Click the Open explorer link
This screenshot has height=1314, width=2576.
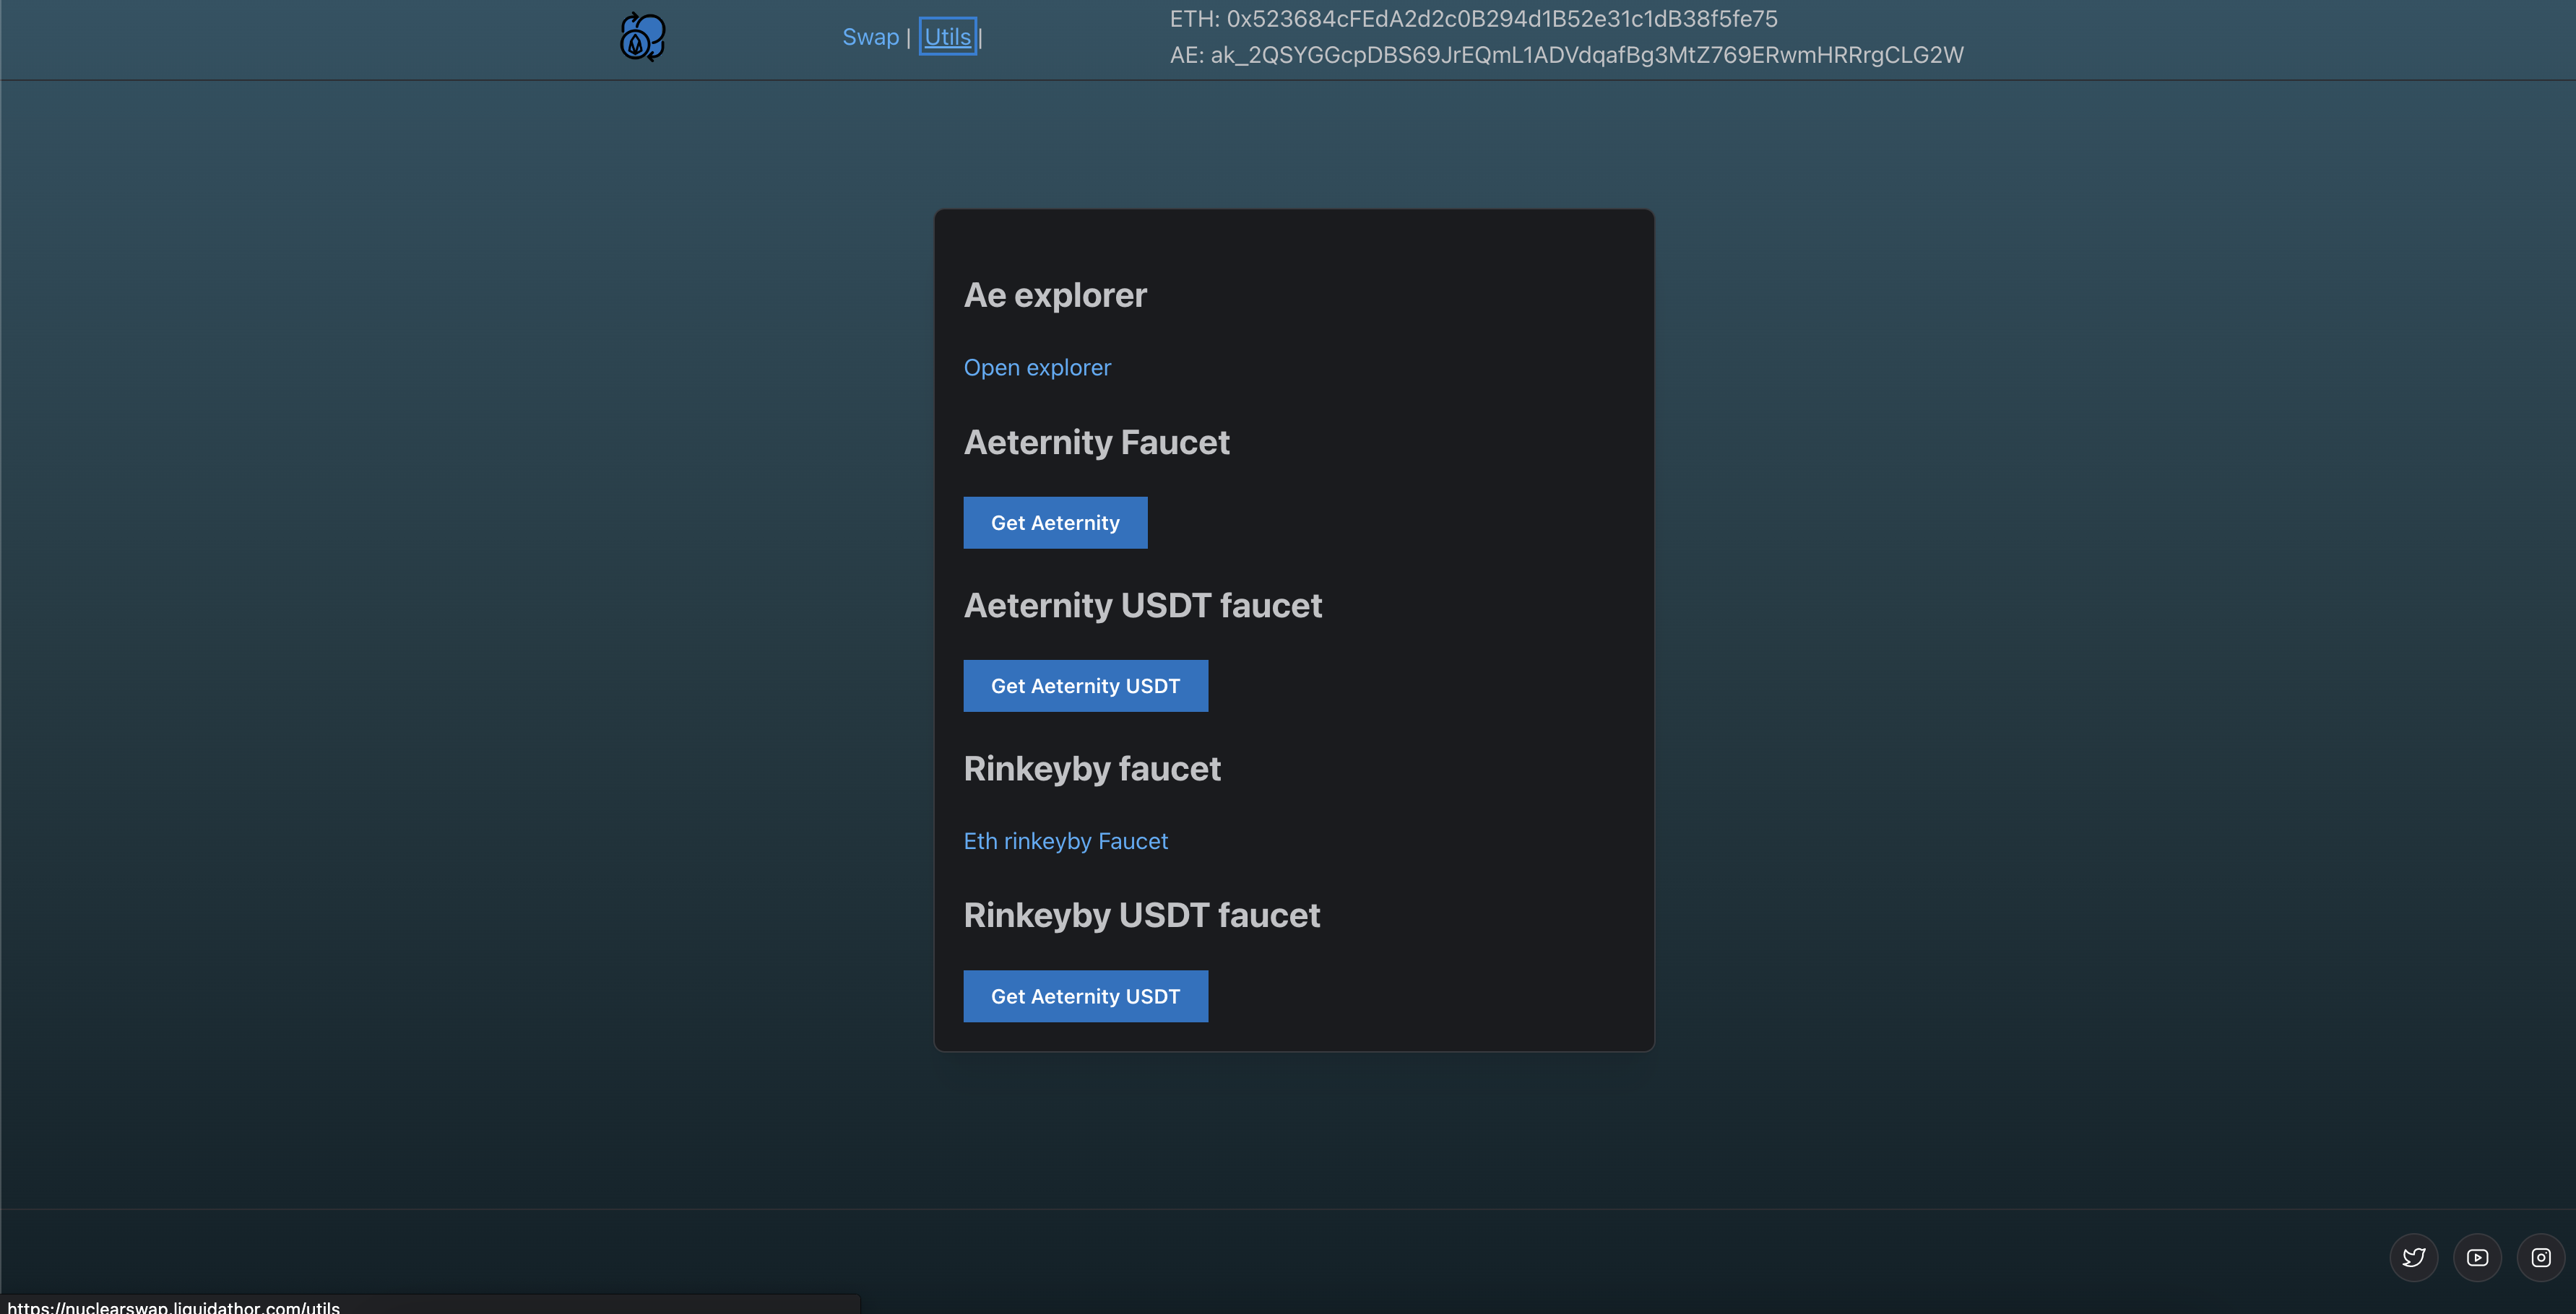pos(1037,367)
